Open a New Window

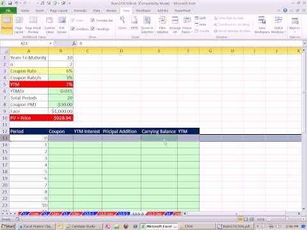pyautogui.click(x=162, y=24)
